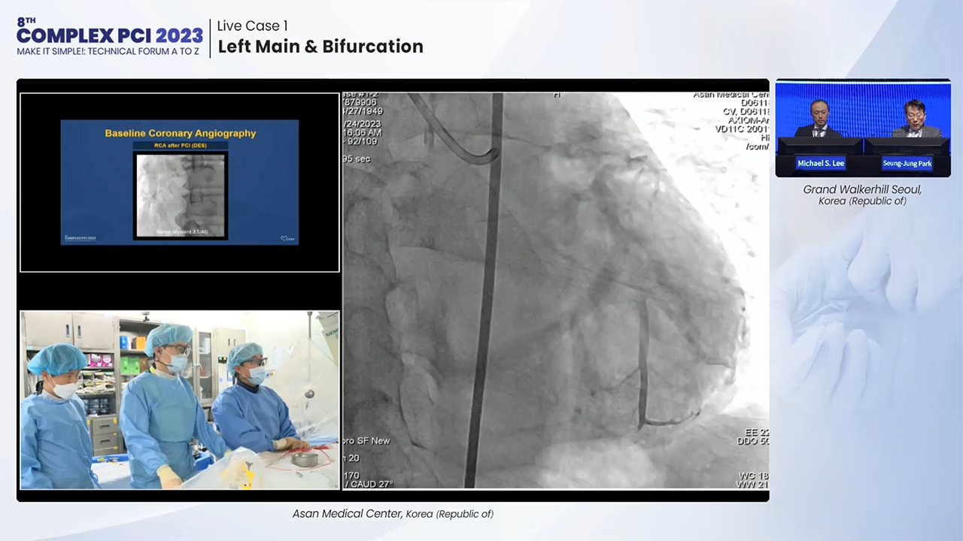
Task: Click the 'WW 21' window width overlay
Action: pyautogui.click(x=752, y=485)
